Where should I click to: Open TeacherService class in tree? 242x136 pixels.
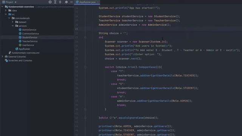click(30, 41)
